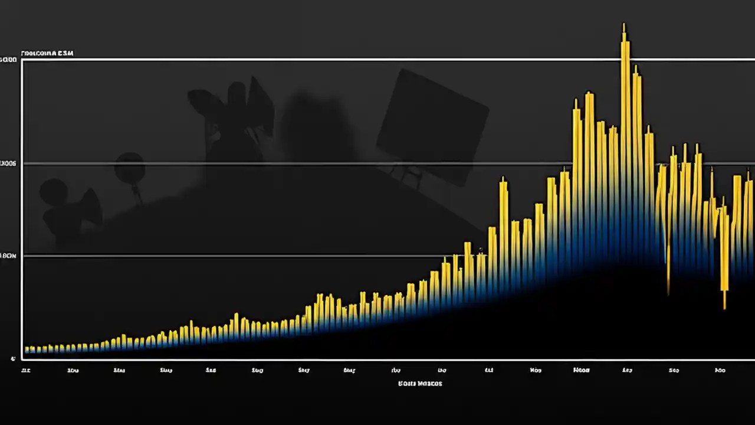
Task: Click the topmost y-axis value label
Action: pos(8,59)
